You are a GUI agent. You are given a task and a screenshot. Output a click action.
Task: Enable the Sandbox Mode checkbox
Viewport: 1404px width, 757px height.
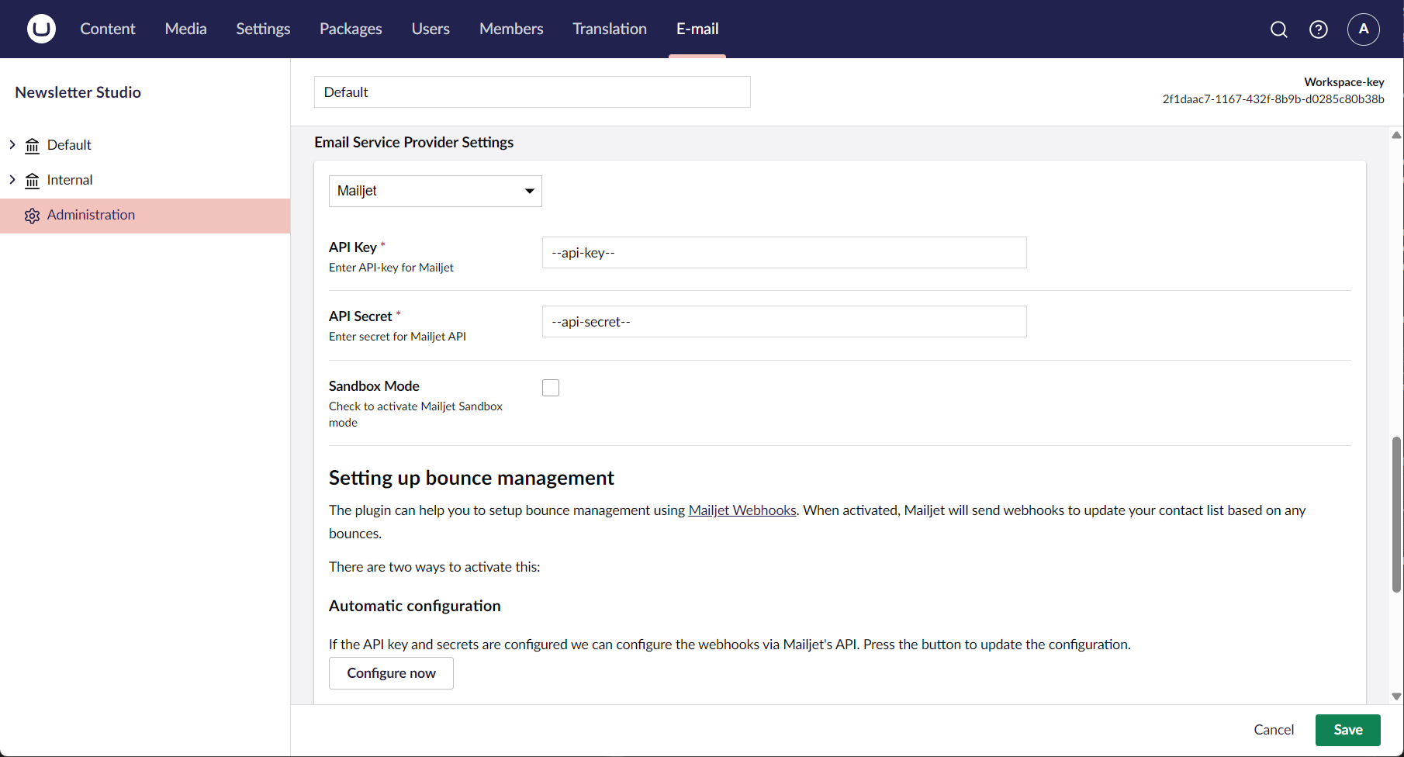551,388
